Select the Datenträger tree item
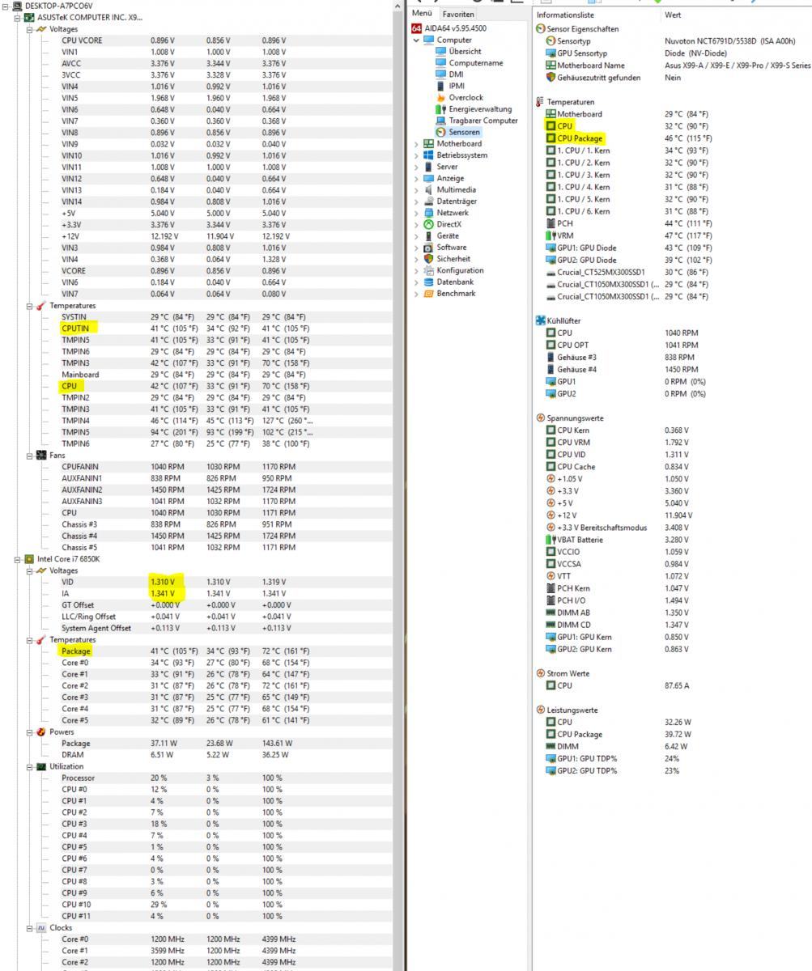 pos(457,201)
